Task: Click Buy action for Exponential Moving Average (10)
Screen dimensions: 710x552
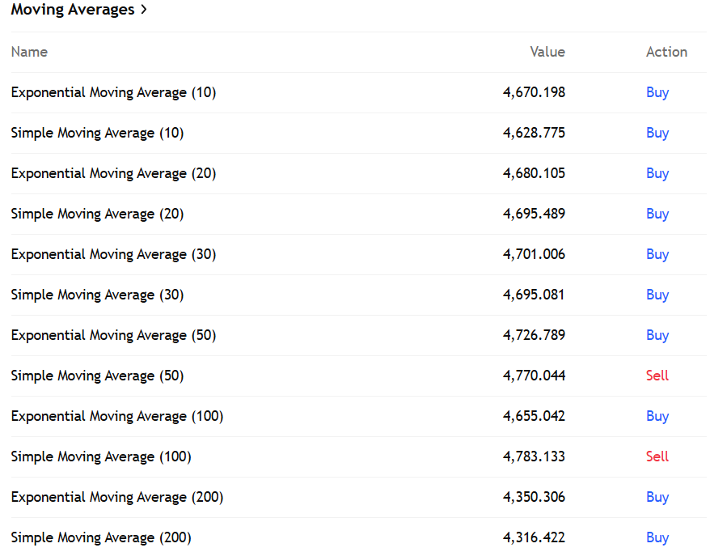Action: (x=657, y=92)
